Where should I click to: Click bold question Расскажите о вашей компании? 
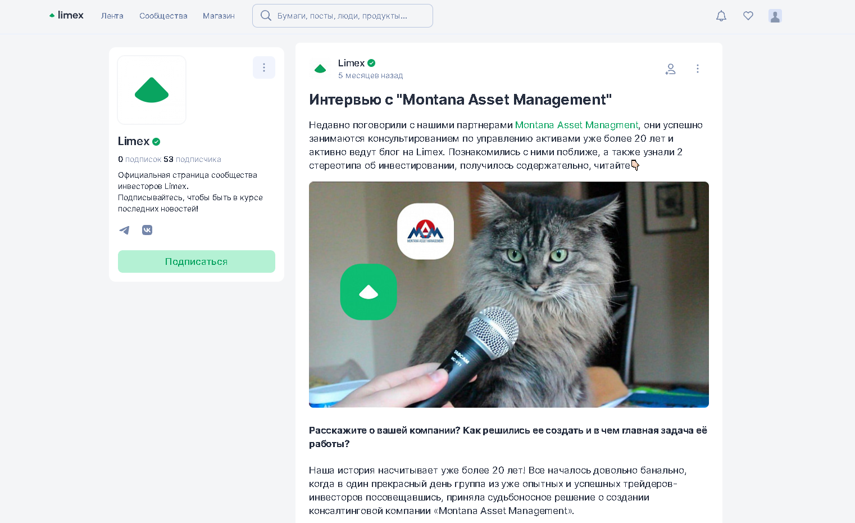click(x=508, y=437)
